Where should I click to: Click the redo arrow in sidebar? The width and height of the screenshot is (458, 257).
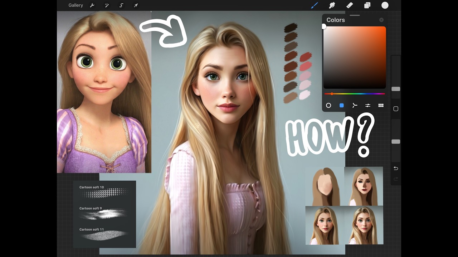pyautogui.click(x=396, y=179)
